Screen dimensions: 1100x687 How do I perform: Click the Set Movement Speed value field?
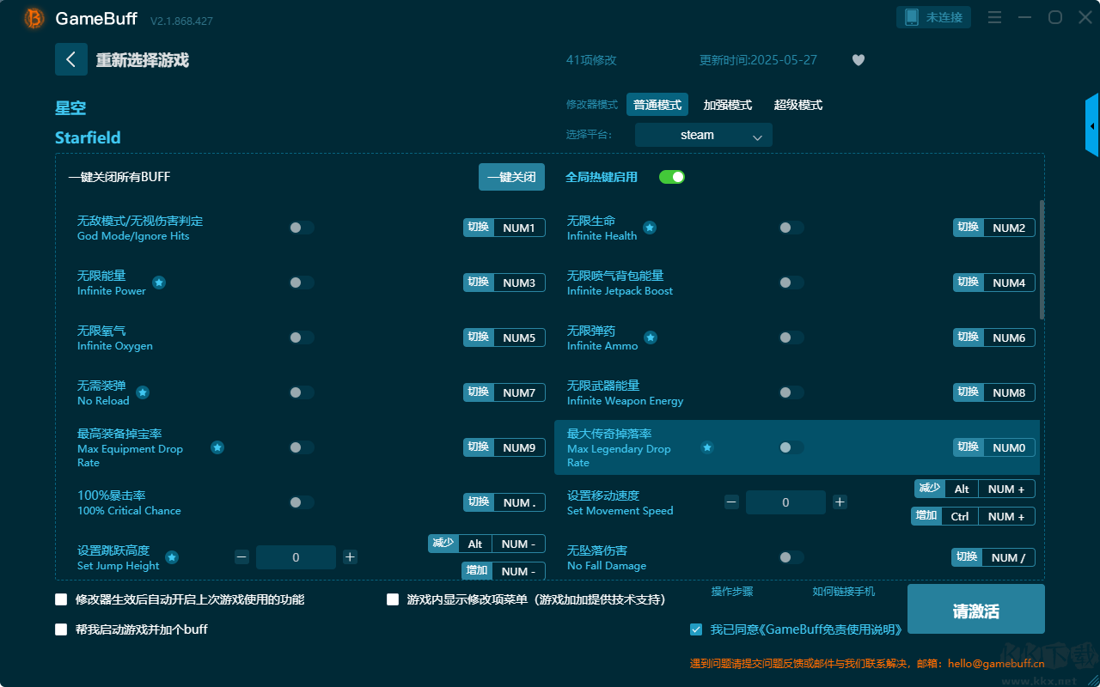pyautogui.click(x=785, y=502)
